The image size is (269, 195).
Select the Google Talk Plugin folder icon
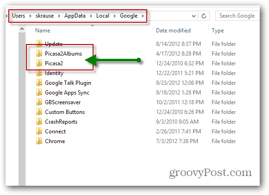pyautogui.click(x=39, y=82)
